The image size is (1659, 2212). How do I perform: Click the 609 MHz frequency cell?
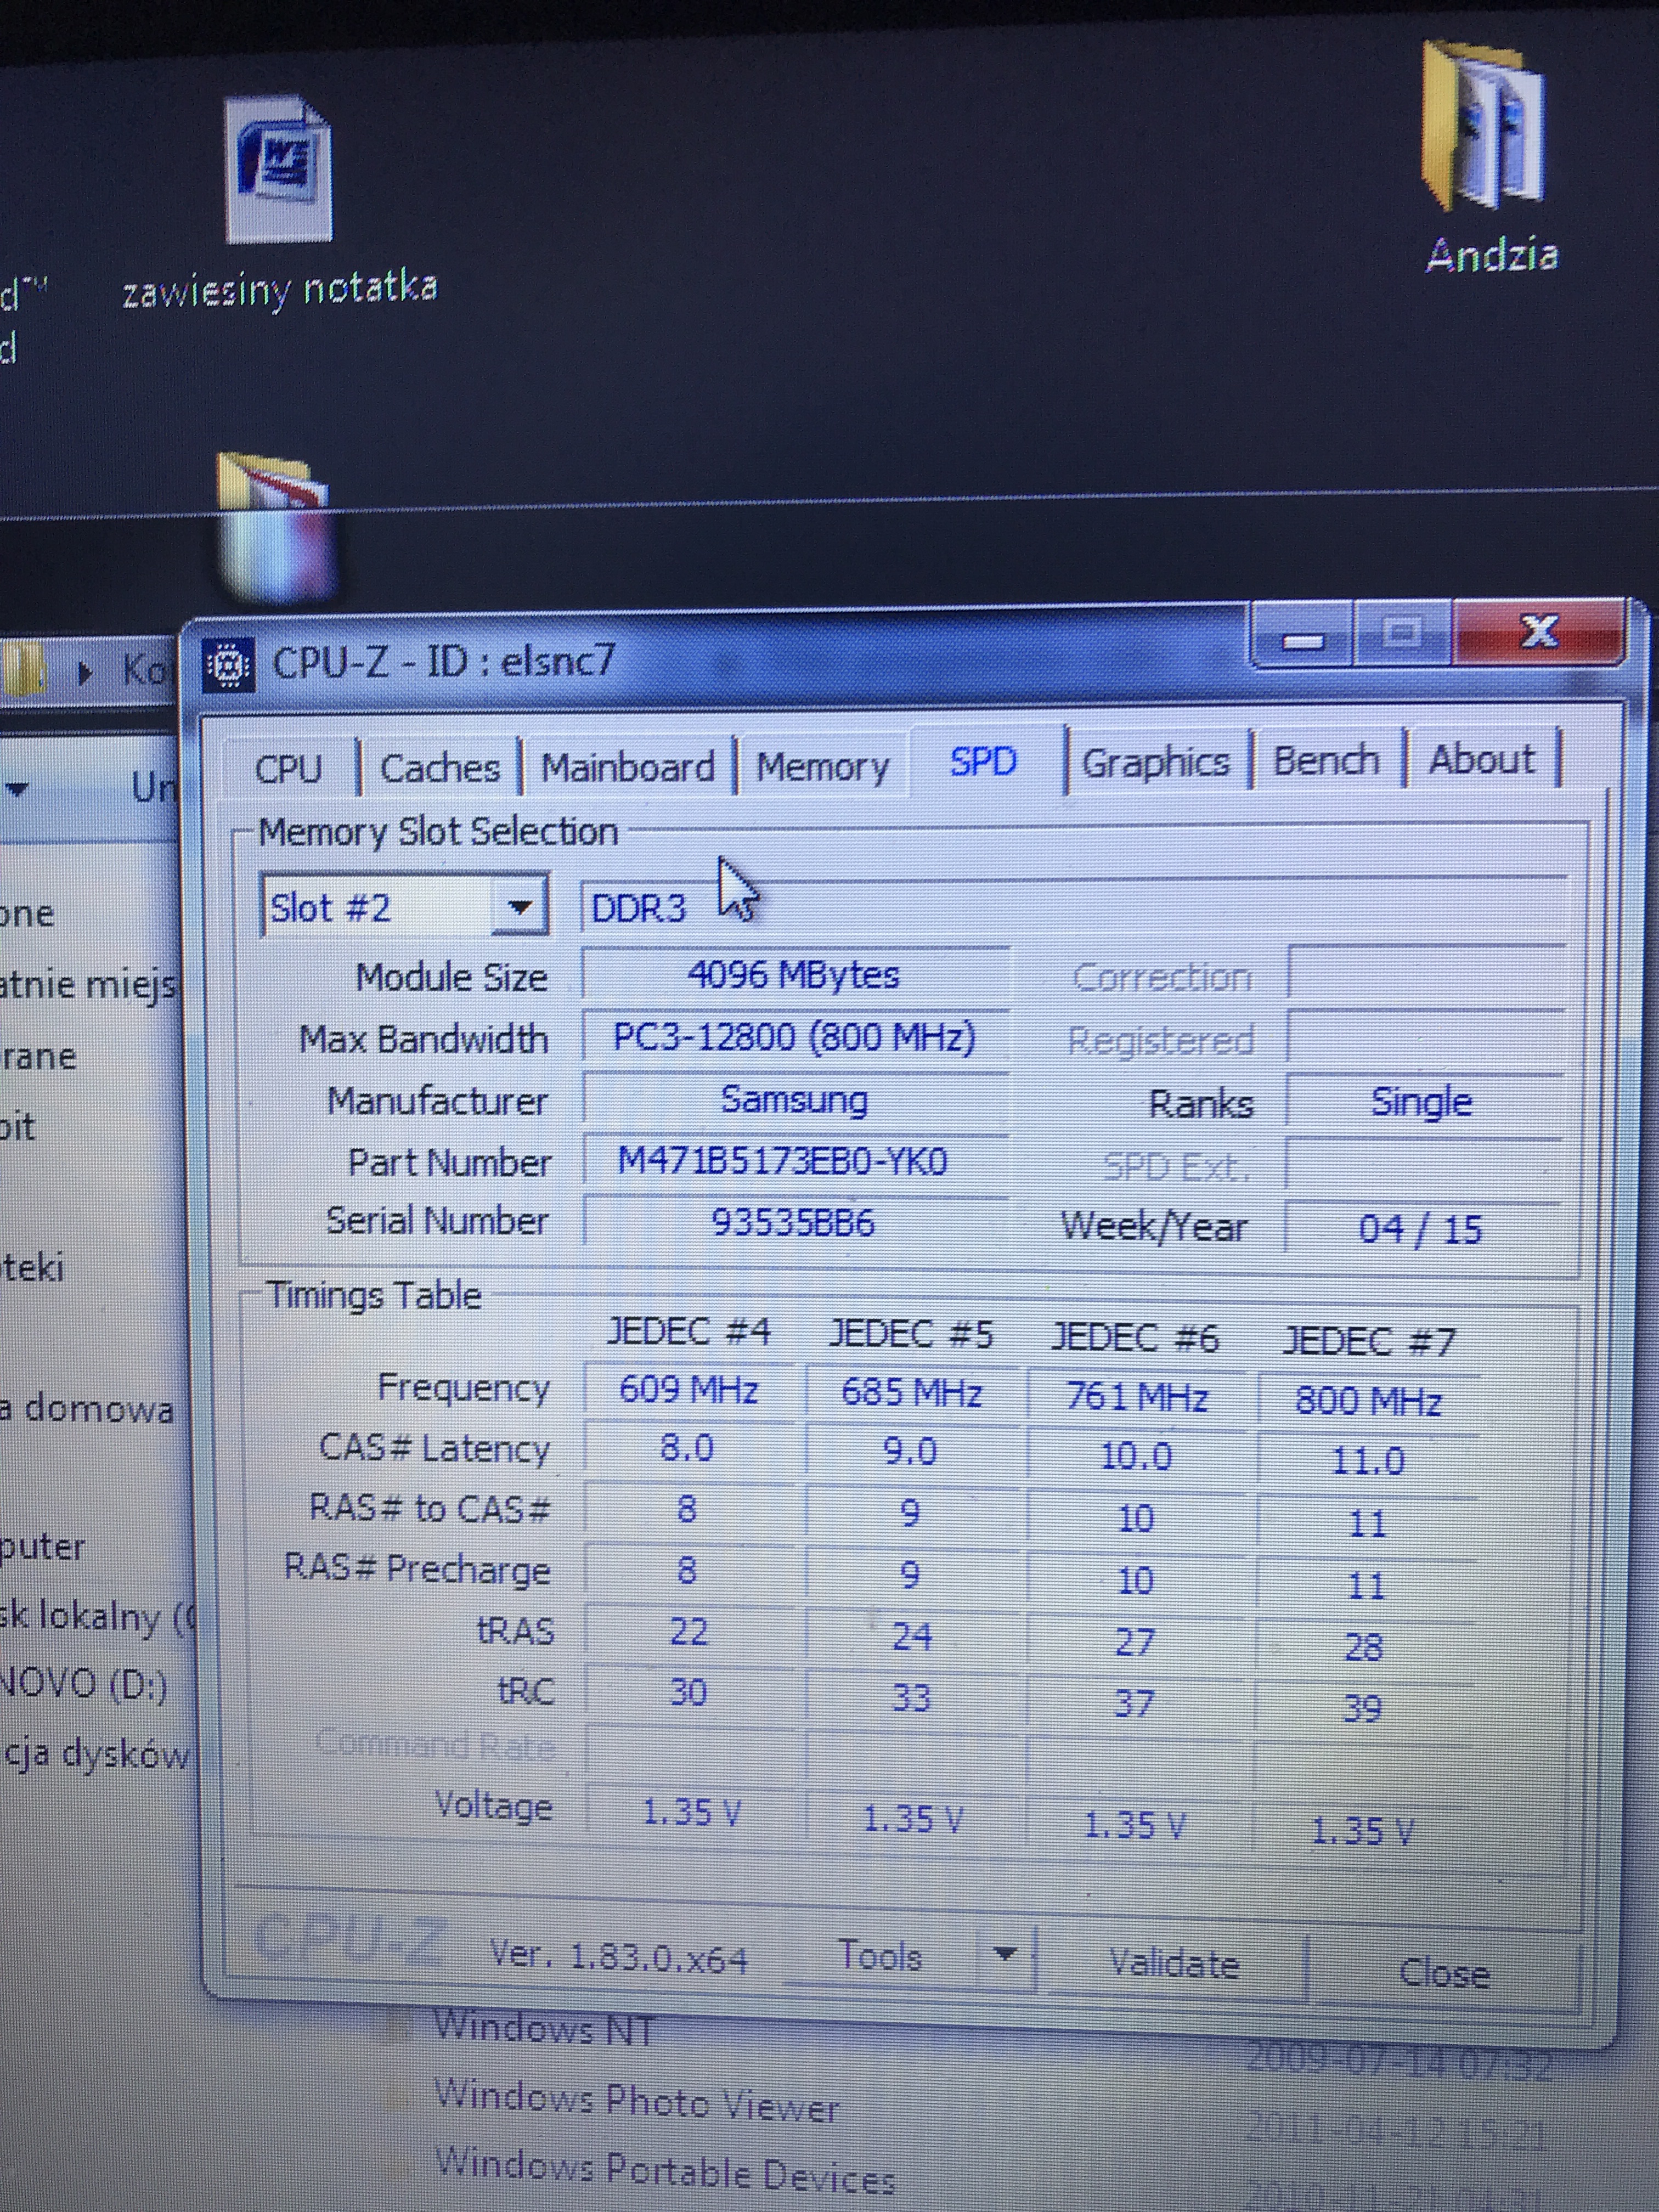689,1389
